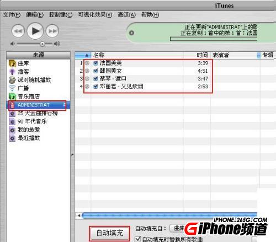Click gear icon of 90 年代音乐 playlist

(x=12, y=122)
